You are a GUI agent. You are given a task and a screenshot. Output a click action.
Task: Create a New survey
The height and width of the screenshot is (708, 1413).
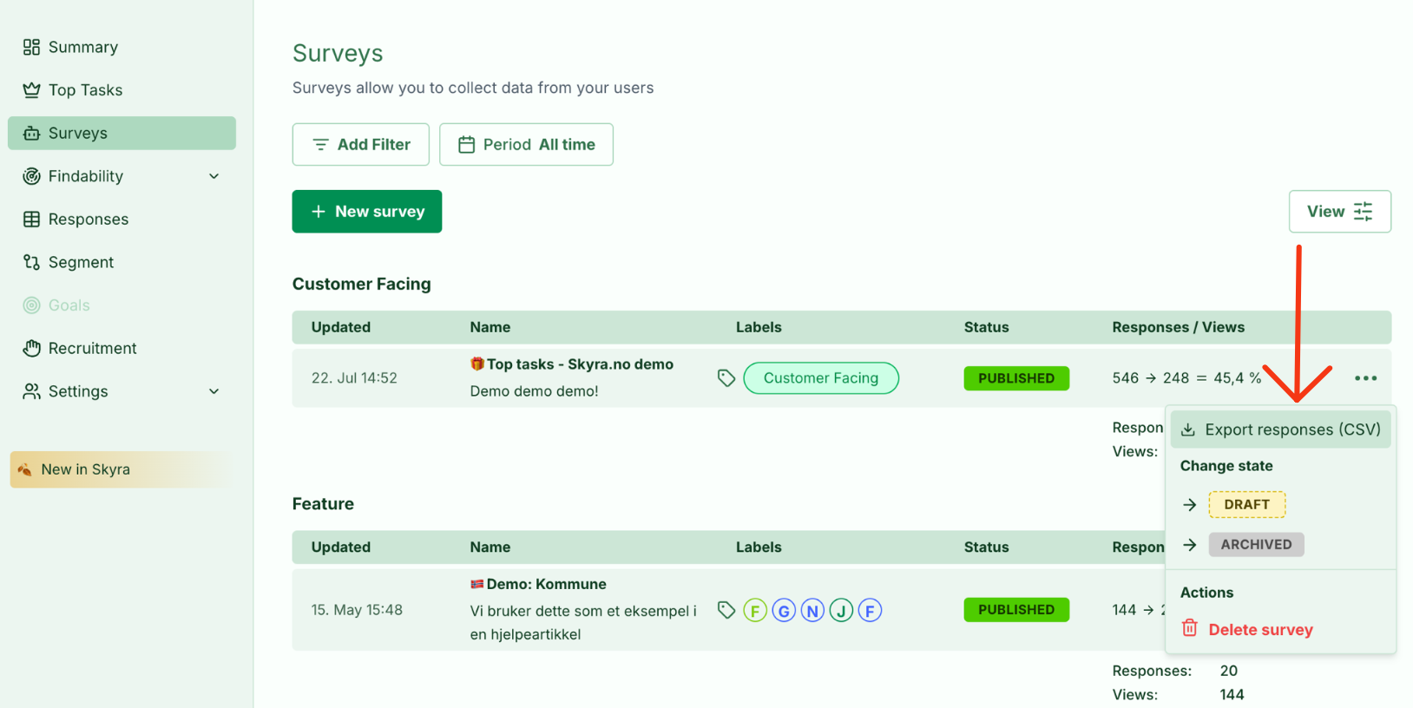coord(367,212)
